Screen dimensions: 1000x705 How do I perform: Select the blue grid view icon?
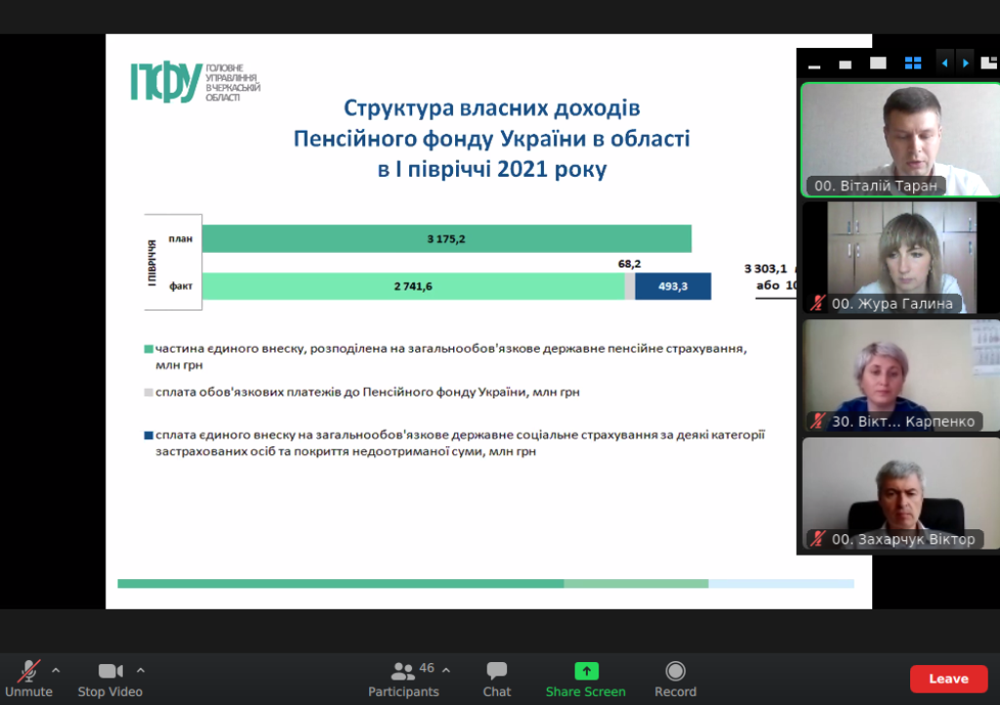(x=913, y=63)
